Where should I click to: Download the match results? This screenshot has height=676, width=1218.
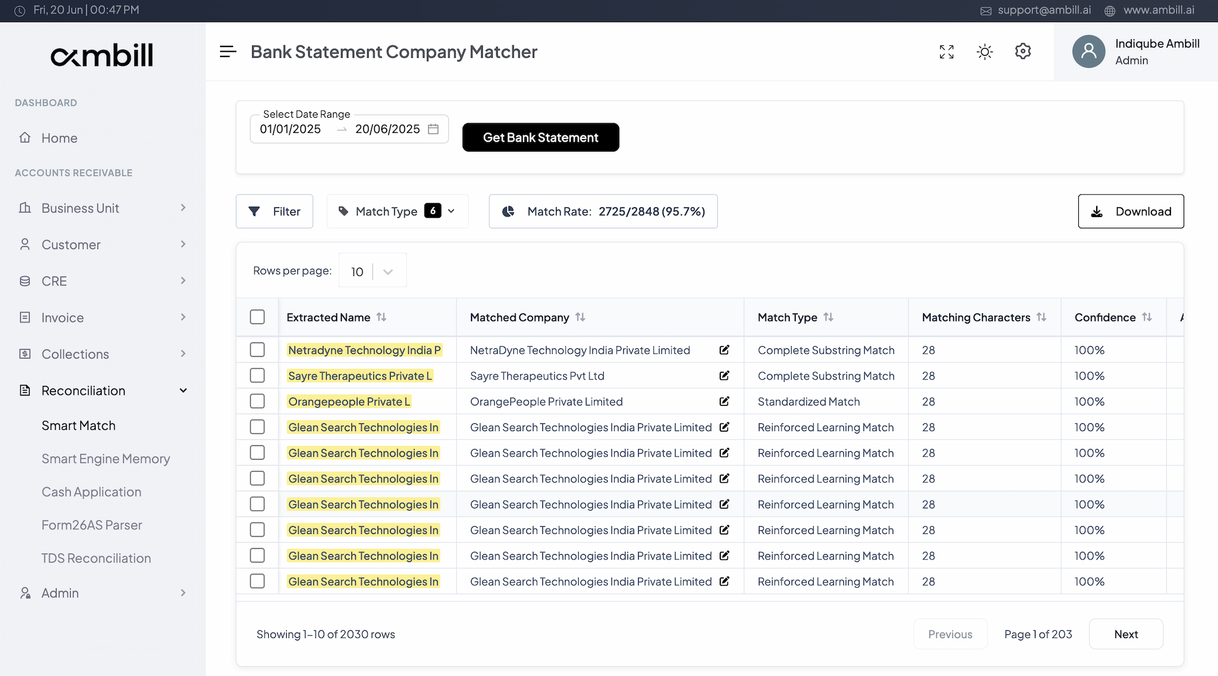tap(1131, 211)
